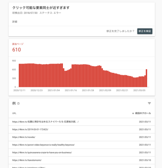Open the 2019-03-01-172423 URL row

pyautogui.click(x=82, y=129)
